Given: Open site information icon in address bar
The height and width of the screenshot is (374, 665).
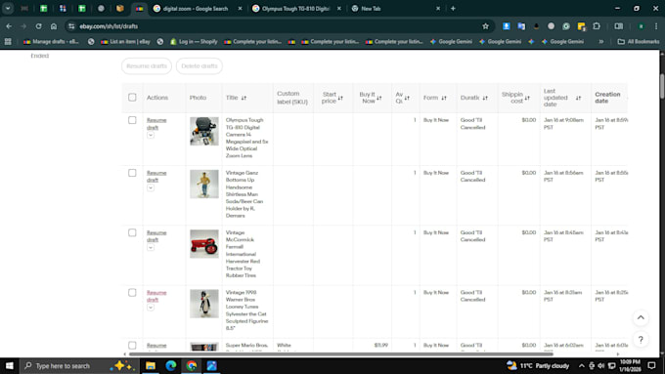Looking at the screenshot, I should pos(71,26).
